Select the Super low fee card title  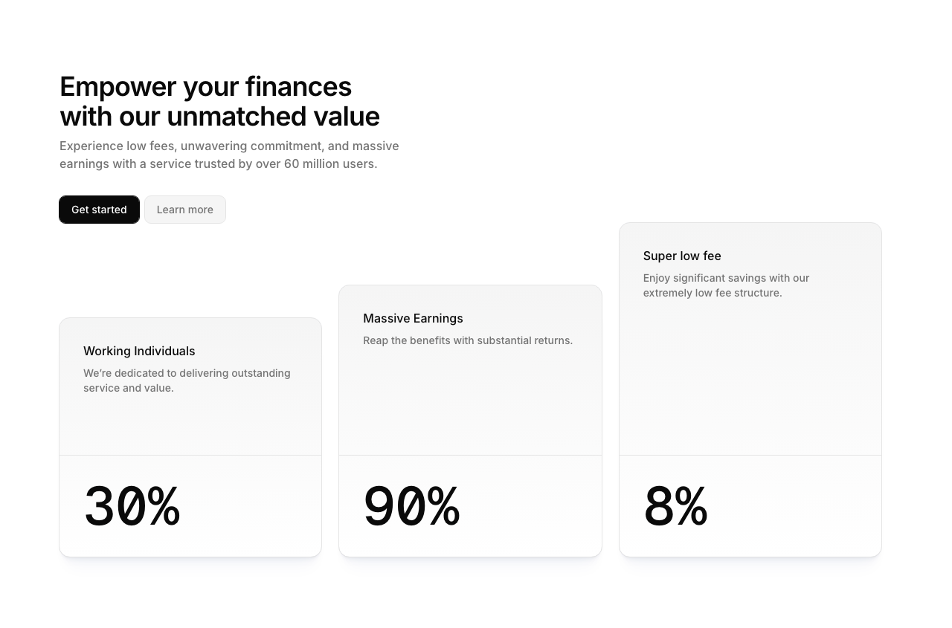tap(682, 256)
